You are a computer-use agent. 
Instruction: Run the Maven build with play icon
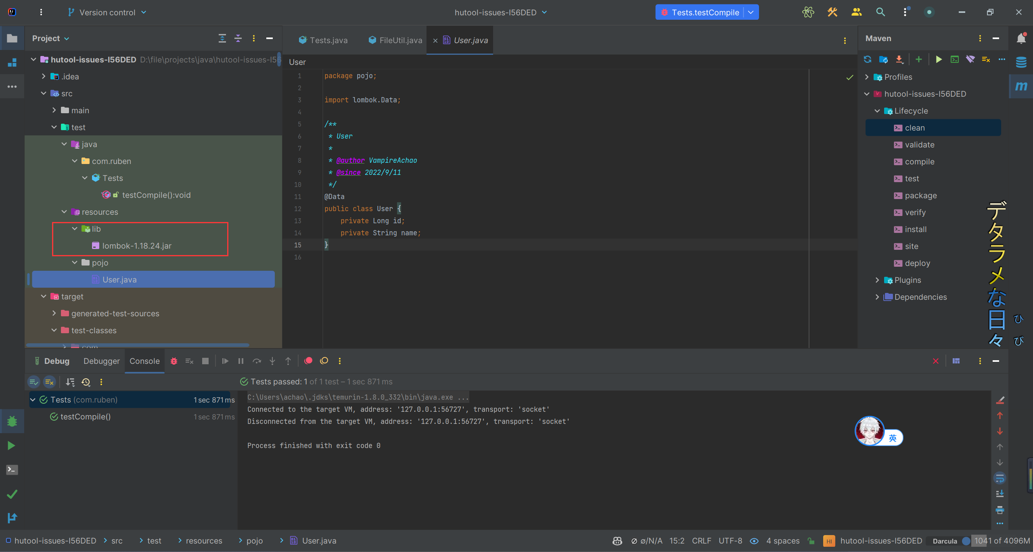coord(939,60)
